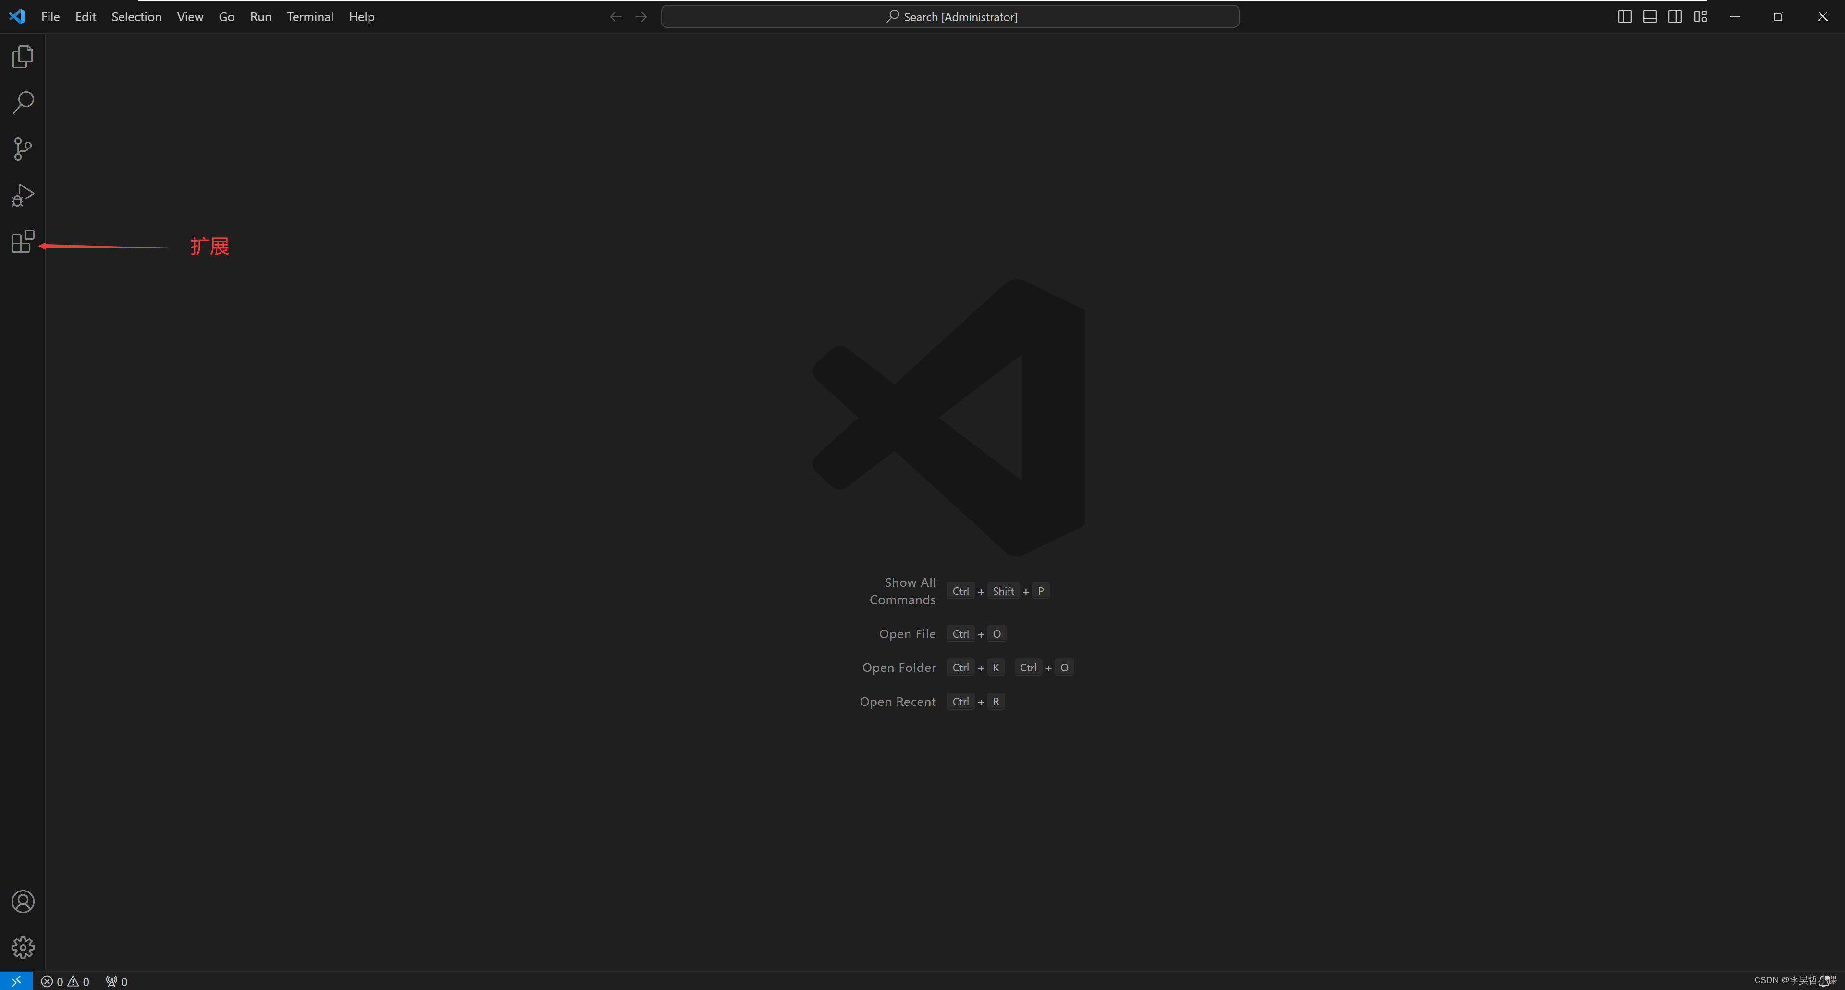Screen dimensions: 1845x990
Task: Click the Open Folder label
Action: point(899,668)
